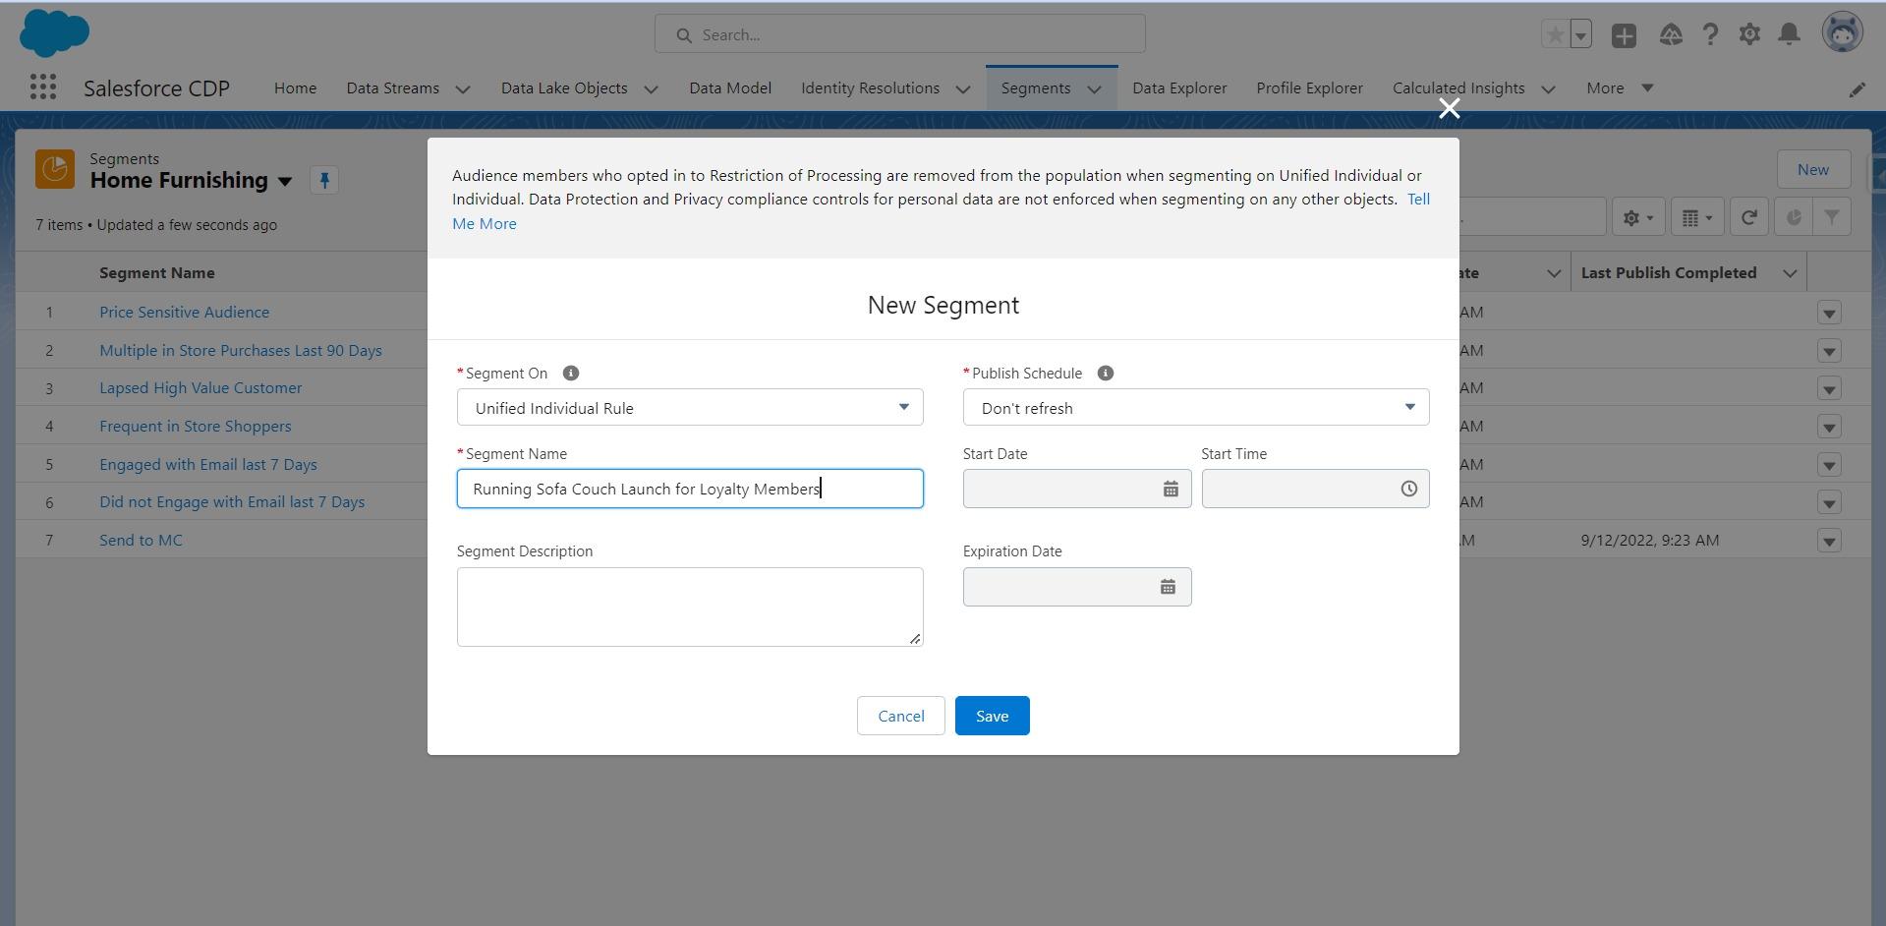
Task: Click into the Segment Description textarea
Action: pyautogui.click(x=690, y=607)
